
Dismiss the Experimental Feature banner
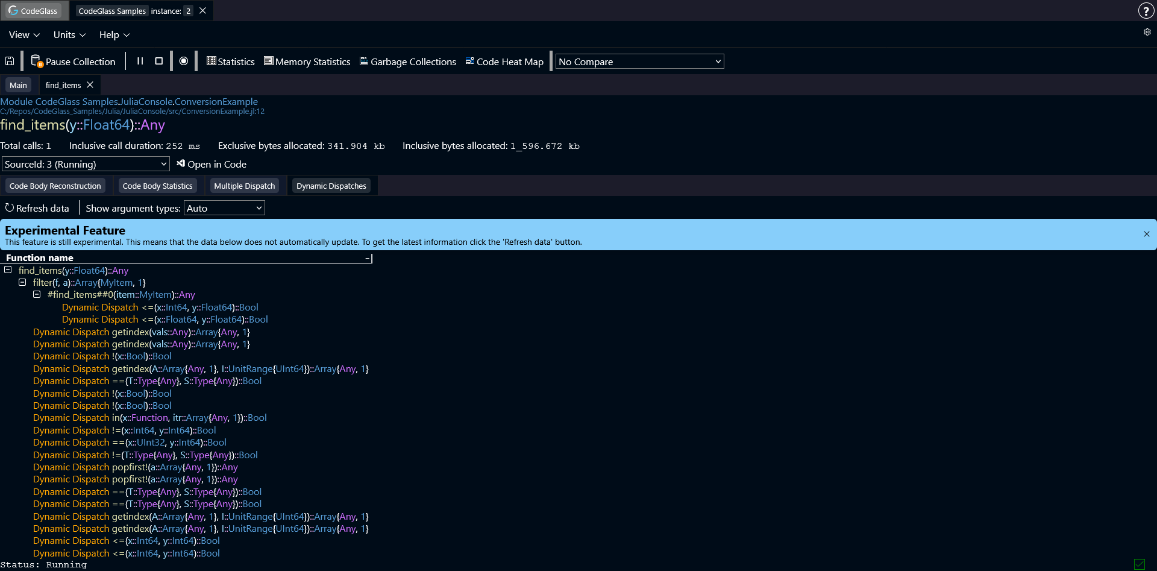pyautogui.click(x=1146, y=234)
